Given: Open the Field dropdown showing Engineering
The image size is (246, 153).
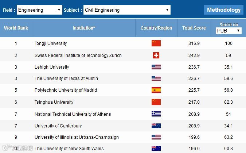Looking at the screenshot, I should (39, 10).
